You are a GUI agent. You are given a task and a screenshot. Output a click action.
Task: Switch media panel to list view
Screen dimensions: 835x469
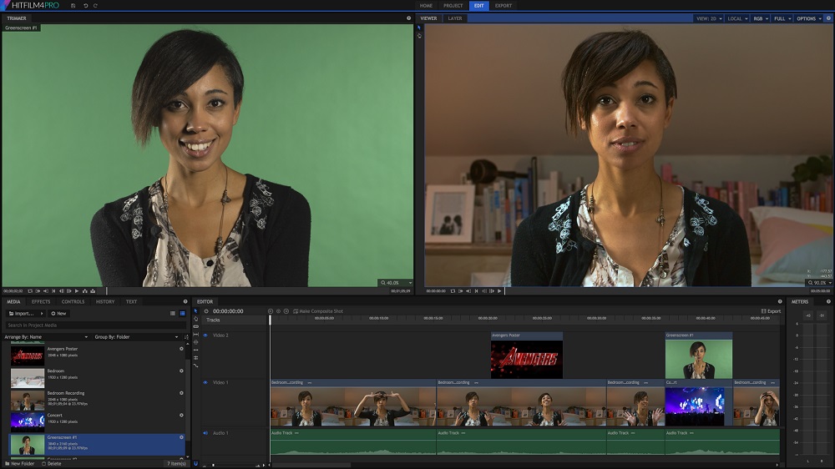(173, 314)
